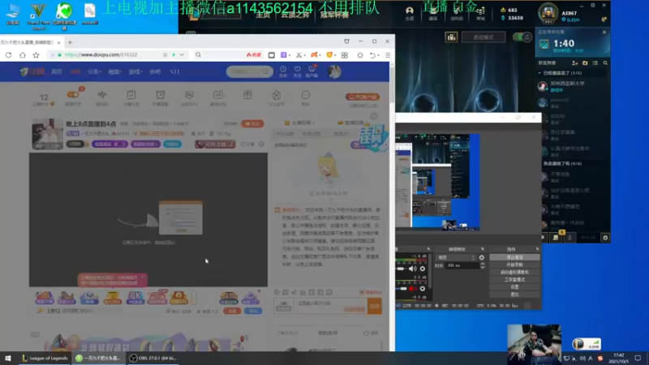Click OBS start recording button
Viewport: 649px width, 365px height.
coord(514,265)
